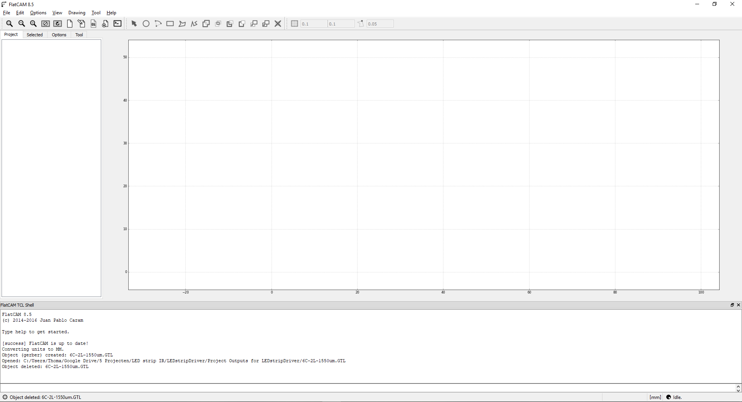Click the Cut Path icon
742x402 pixels.
pyautogui.click(x=242, y=24)
